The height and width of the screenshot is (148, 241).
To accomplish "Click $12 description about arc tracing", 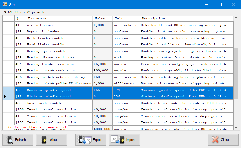I will point(186,25).
